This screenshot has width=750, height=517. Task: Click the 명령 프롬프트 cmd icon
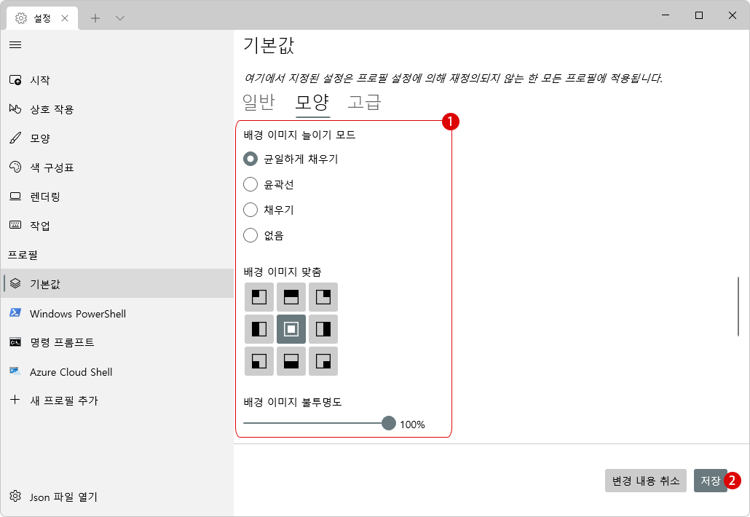pyautogui.click(x=15, y=342)
